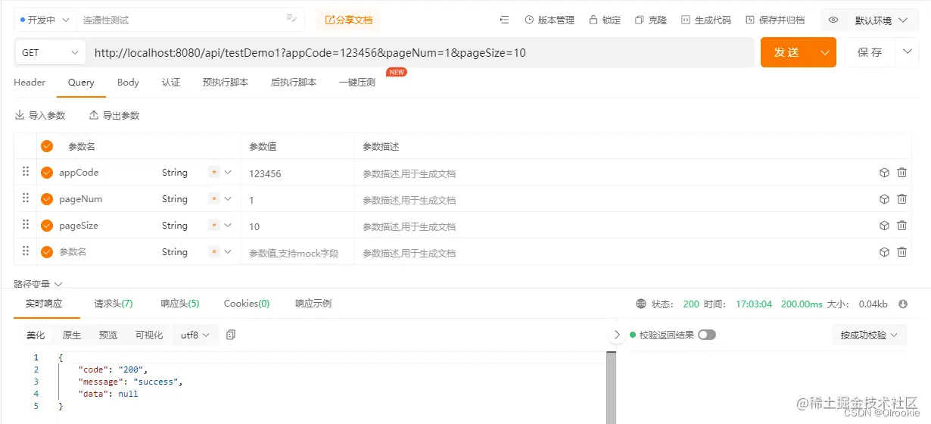Click the 分享文档 share document button
Screen dimensions: 931x424
[x=349, y=20]
